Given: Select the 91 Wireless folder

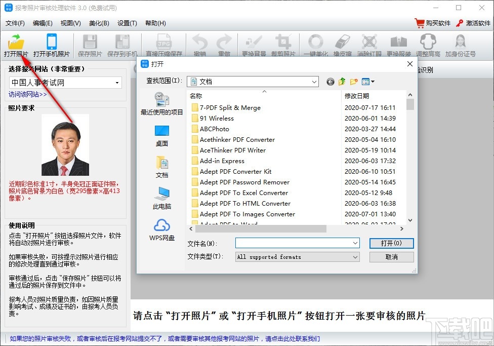Looking at the screenshot, I should (213, 119).
